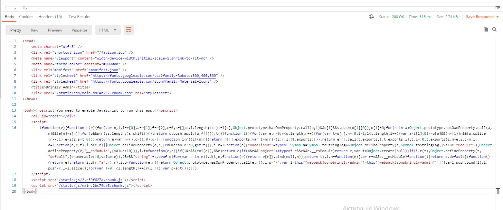Click the closing script tag on line 17

point(41,174)
